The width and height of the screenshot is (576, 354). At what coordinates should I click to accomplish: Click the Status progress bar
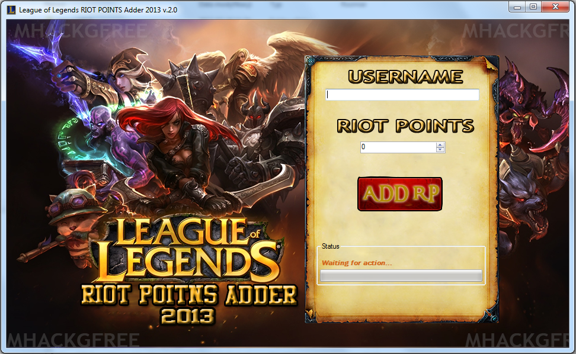401,276
